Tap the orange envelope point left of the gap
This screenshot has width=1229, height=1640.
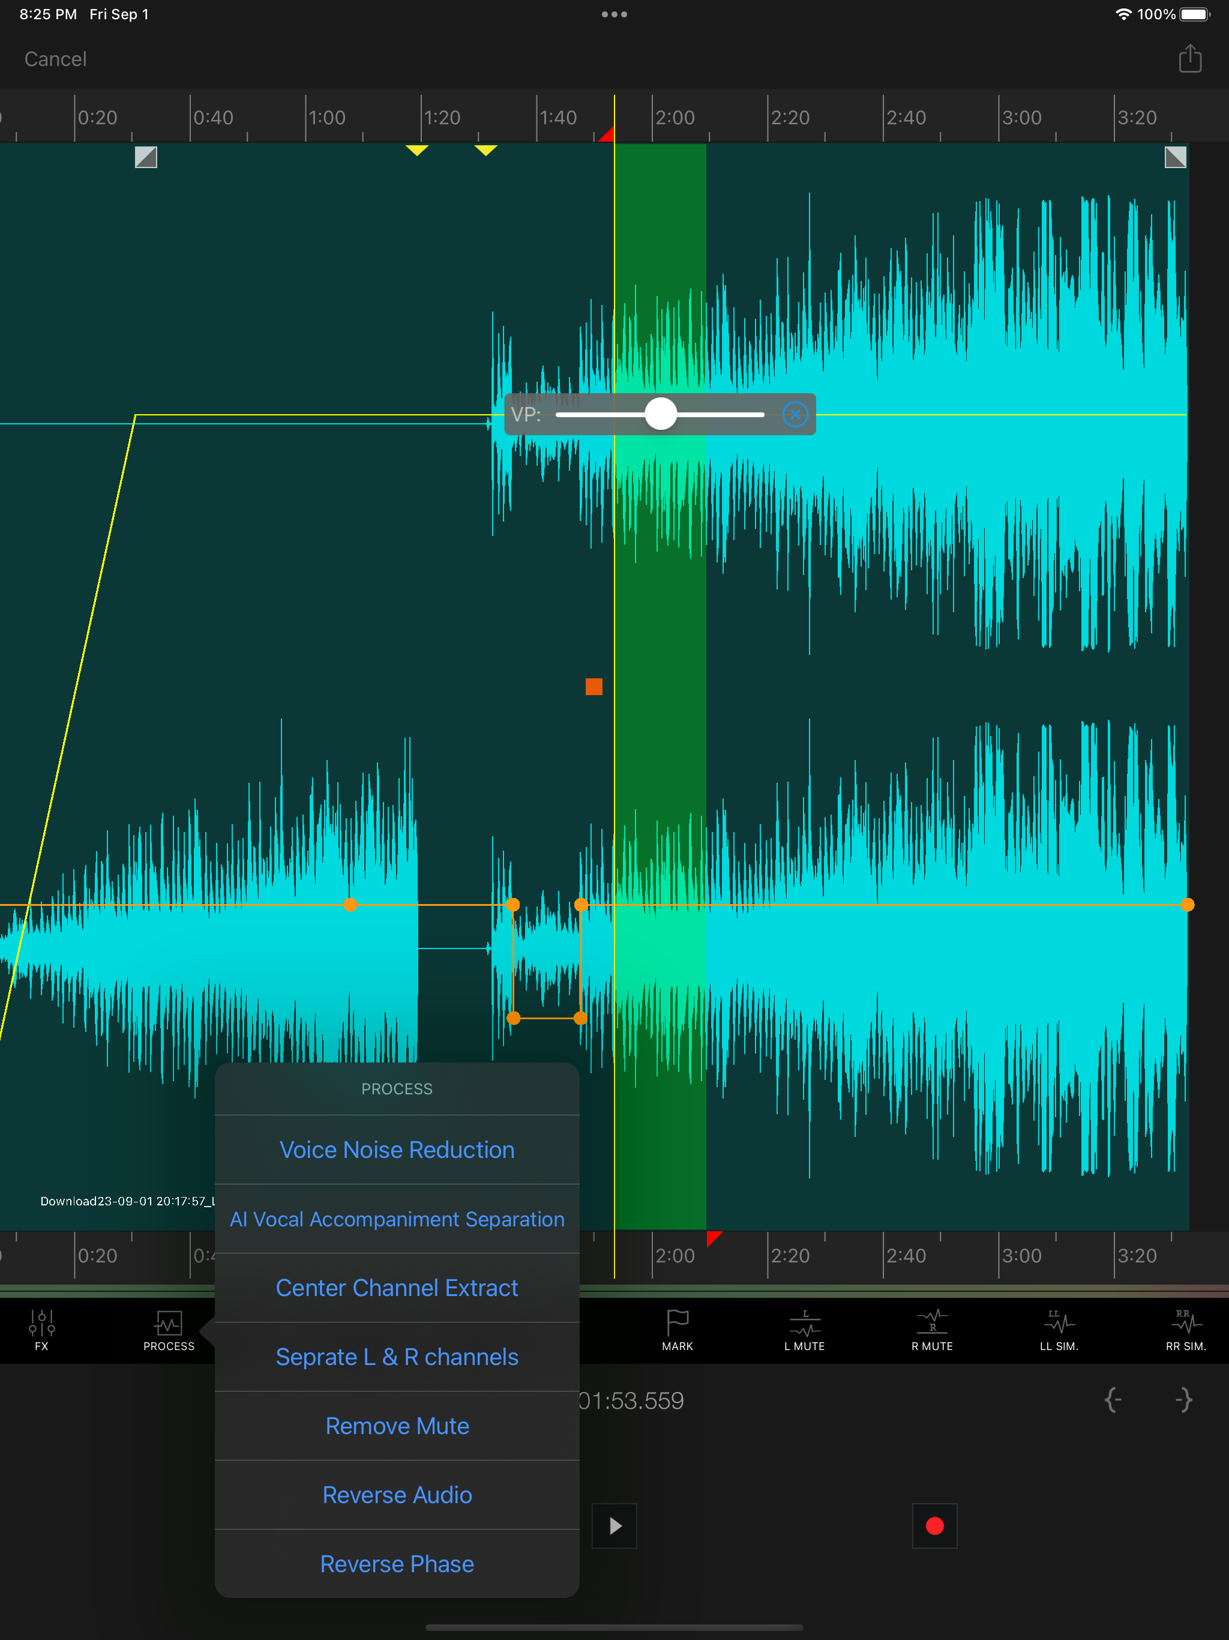[x=350, y=905]
